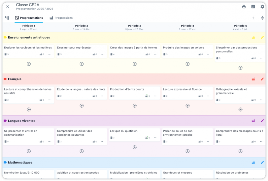Open the report view icon next to print

coord(253,7)
